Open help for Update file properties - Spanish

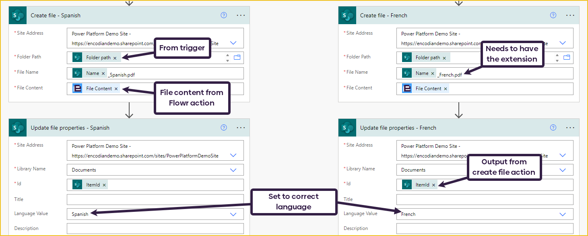click(x=224, y=128)
